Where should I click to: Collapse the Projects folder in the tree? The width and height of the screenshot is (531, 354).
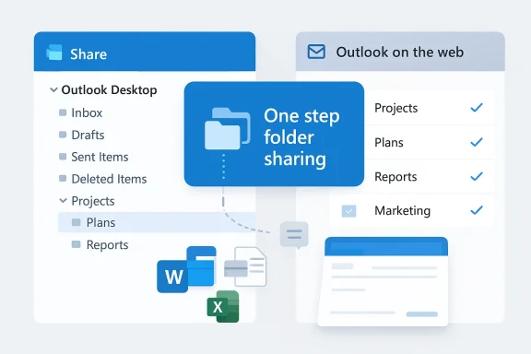coord(63,201)
